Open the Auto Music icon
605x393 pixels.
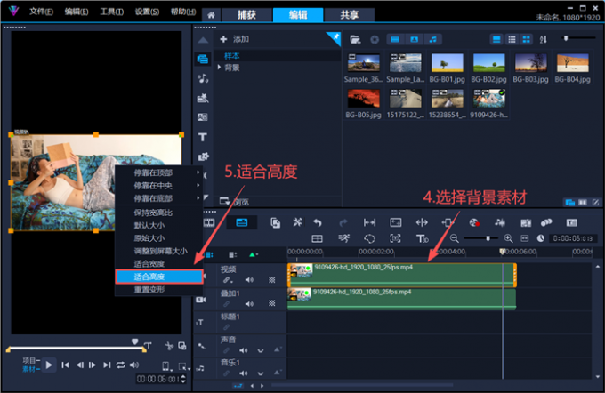(x=526, y=223)
